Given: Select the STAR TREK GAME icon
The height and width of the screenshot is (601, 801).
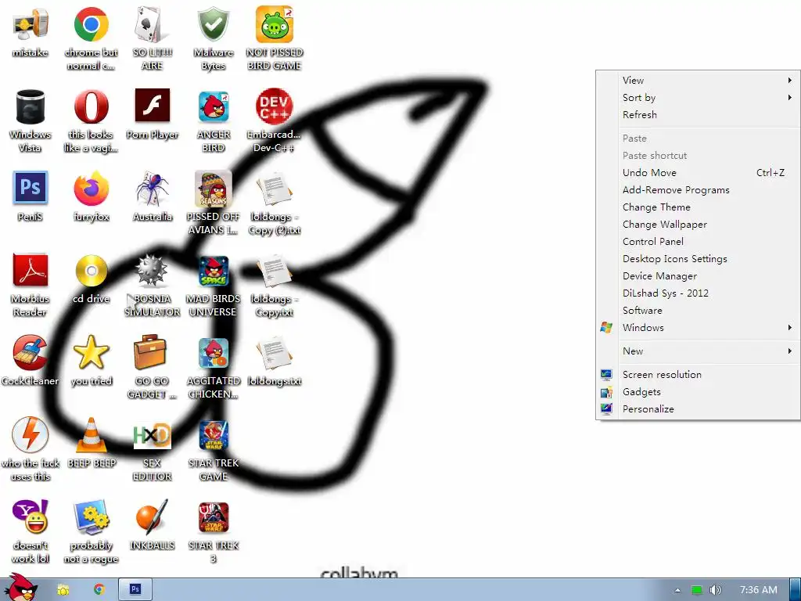Looking at the screenshot, I should (x=214, y=449).
